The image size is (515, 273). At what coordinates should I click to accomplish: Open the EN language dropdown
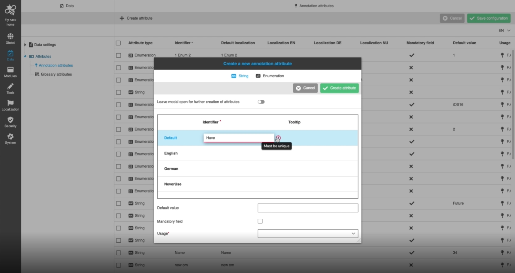[x=504, y=31]
